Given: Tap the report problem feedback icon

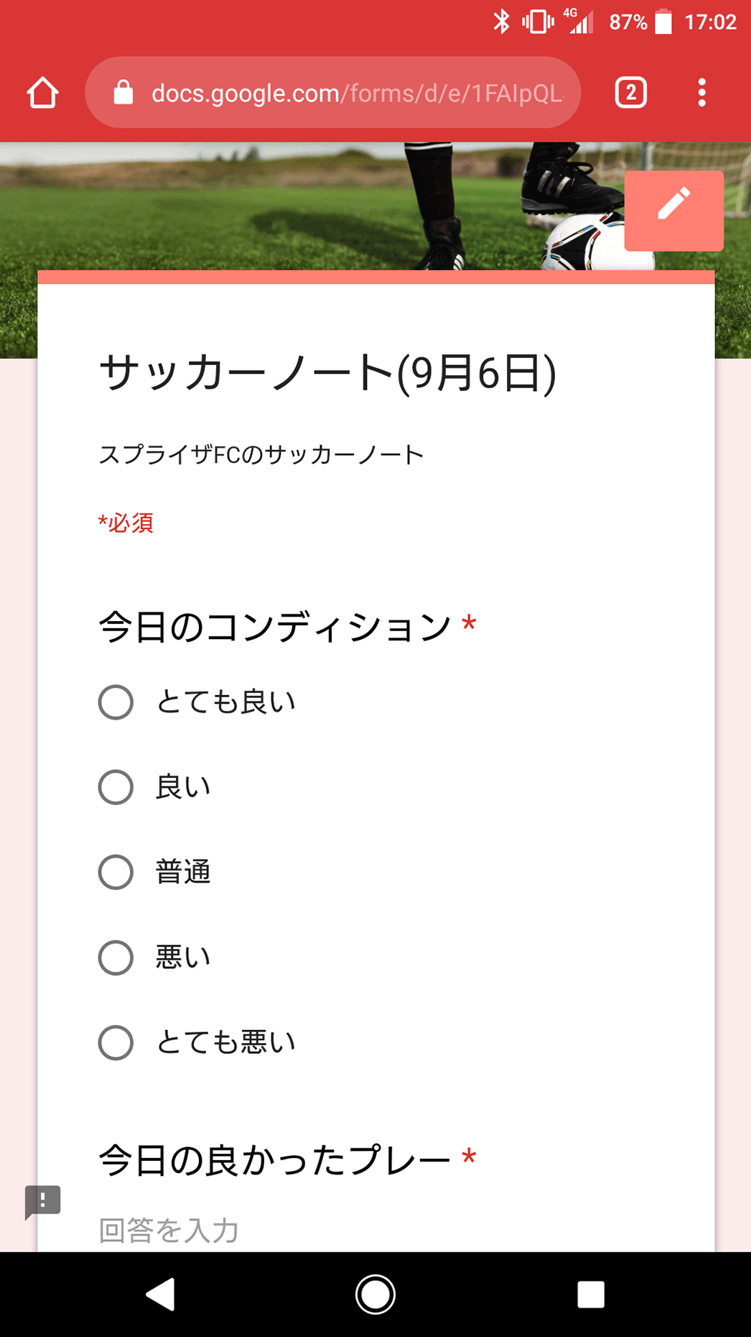Looking at the screenshot, I should pos(42,1201).
